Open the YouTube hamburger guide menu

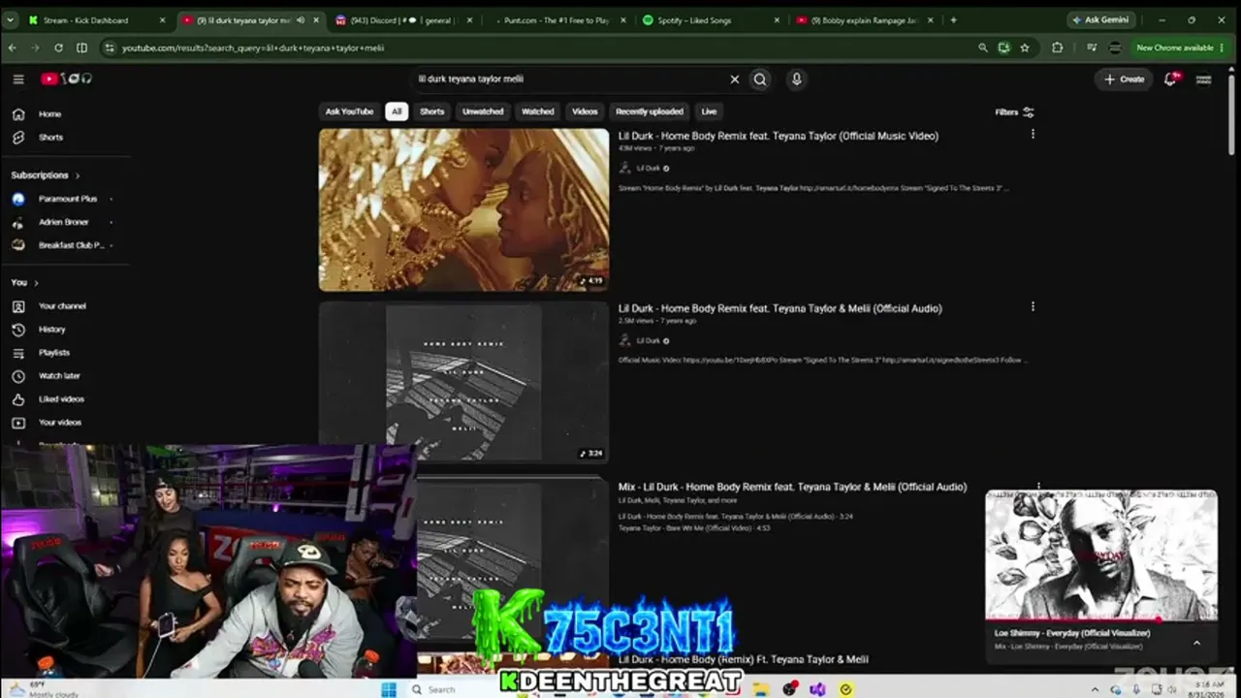(x=18, y=79)
